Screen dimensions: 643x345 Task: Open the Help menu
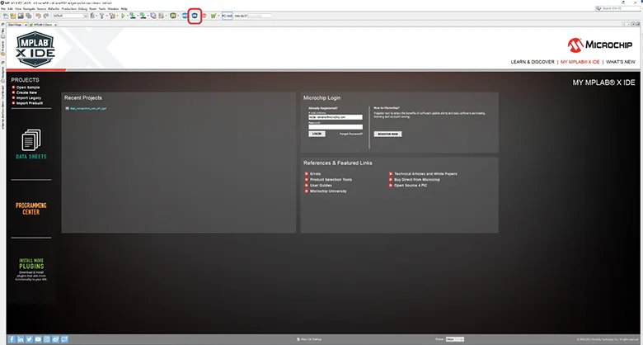pos(124,8)
